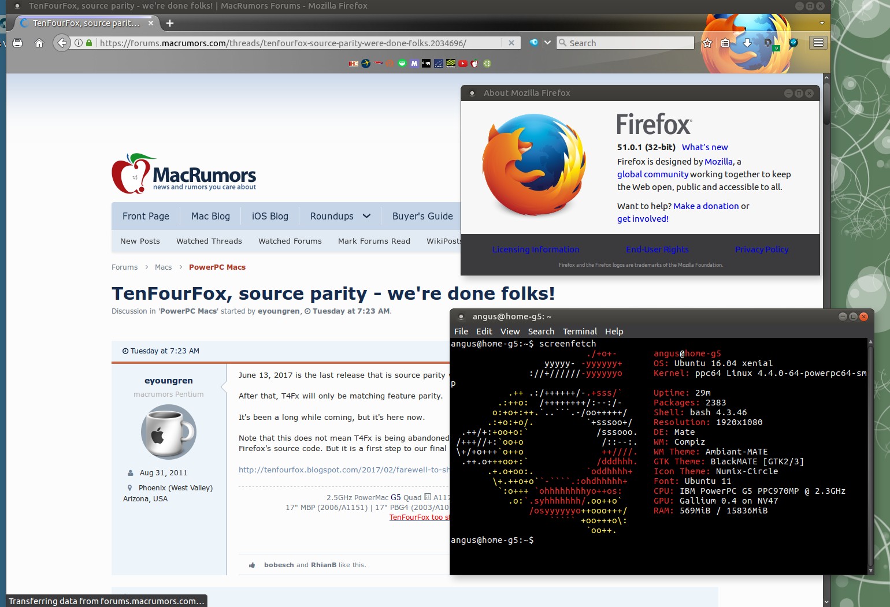Open the terminal Help menu
Image resolution: width=890 pixels, height=607 pixels.
614,332
